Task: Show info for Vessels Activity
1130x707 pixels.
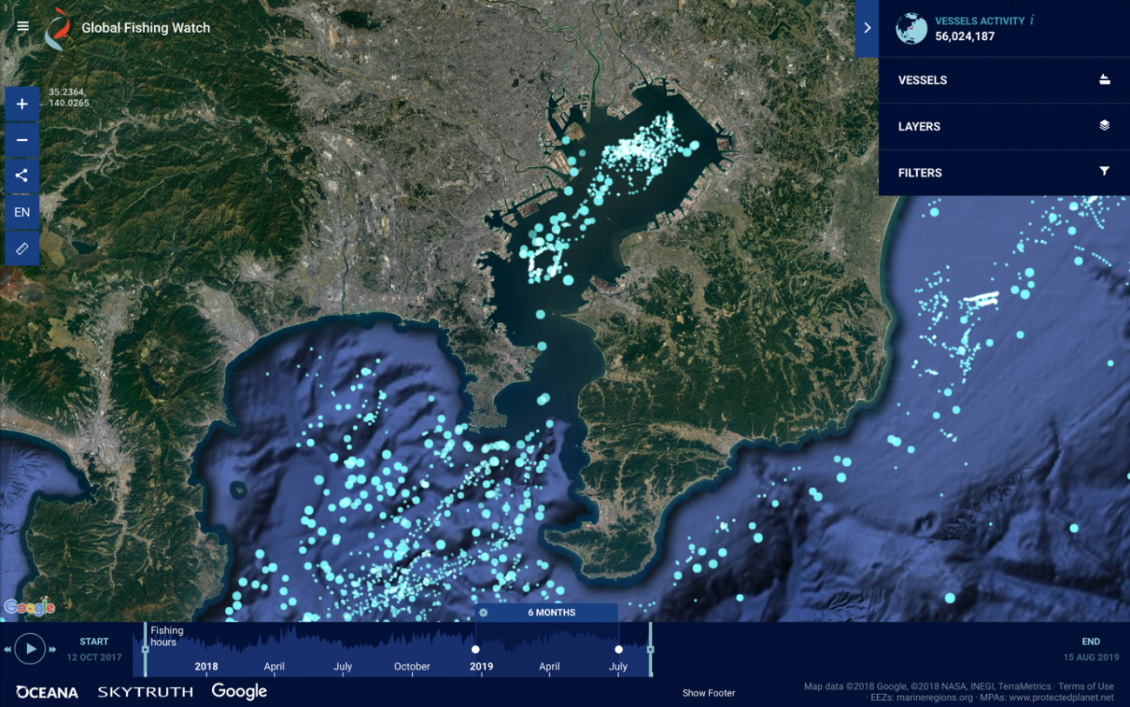Action: click(1031, 21)
